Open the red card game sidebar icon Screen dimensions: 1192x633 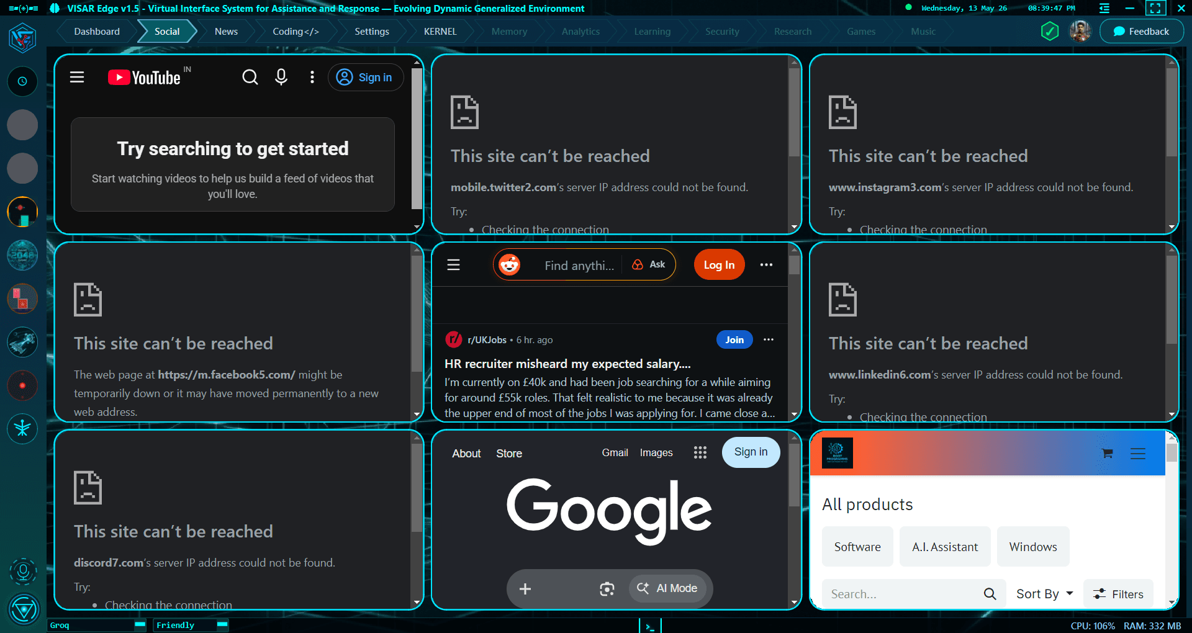[22, 299]
